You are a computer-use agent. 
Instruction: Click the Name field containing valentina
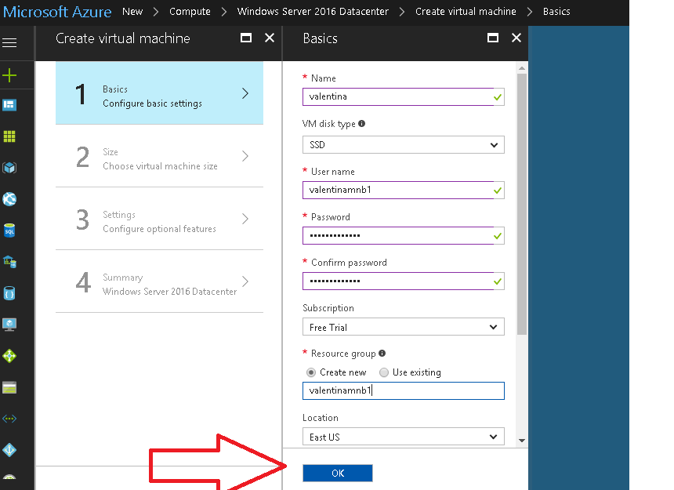click(403, 96)
